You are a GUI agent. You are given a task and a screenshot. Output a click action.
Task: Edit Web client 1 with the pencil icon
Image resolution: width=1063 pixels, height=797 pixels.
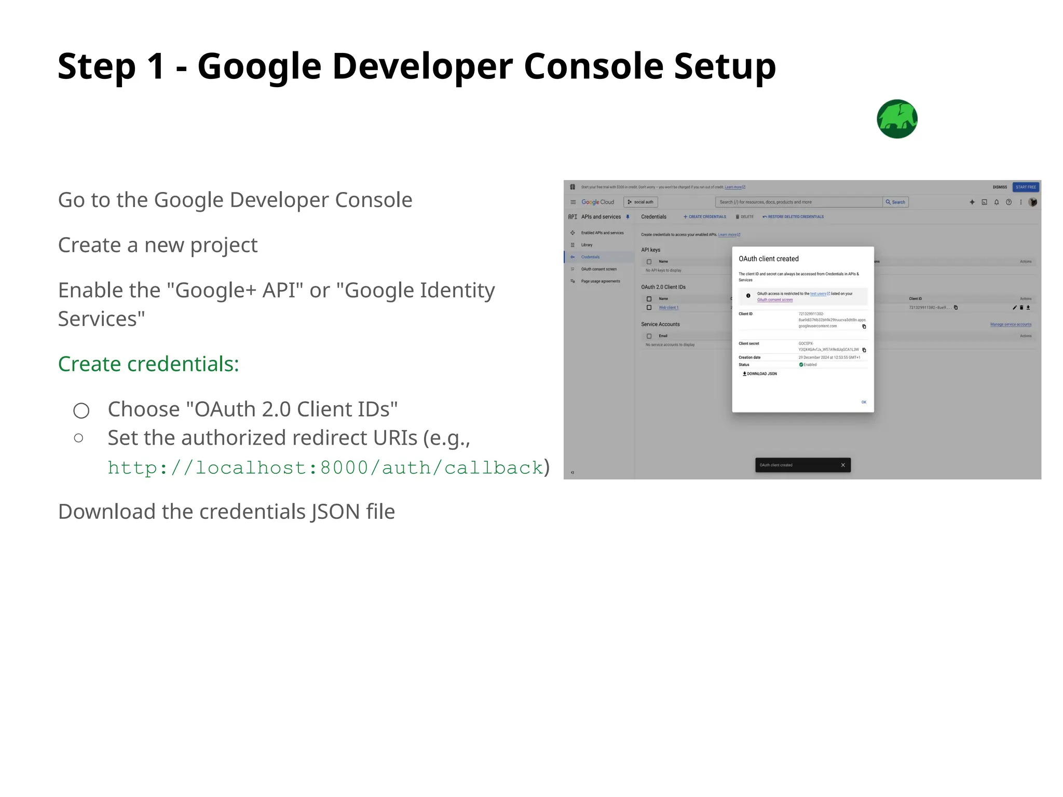point(1015,307)
